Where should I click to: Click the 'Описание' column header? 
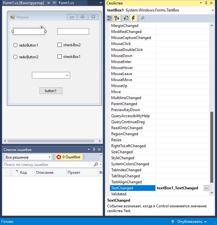point(45,172)
